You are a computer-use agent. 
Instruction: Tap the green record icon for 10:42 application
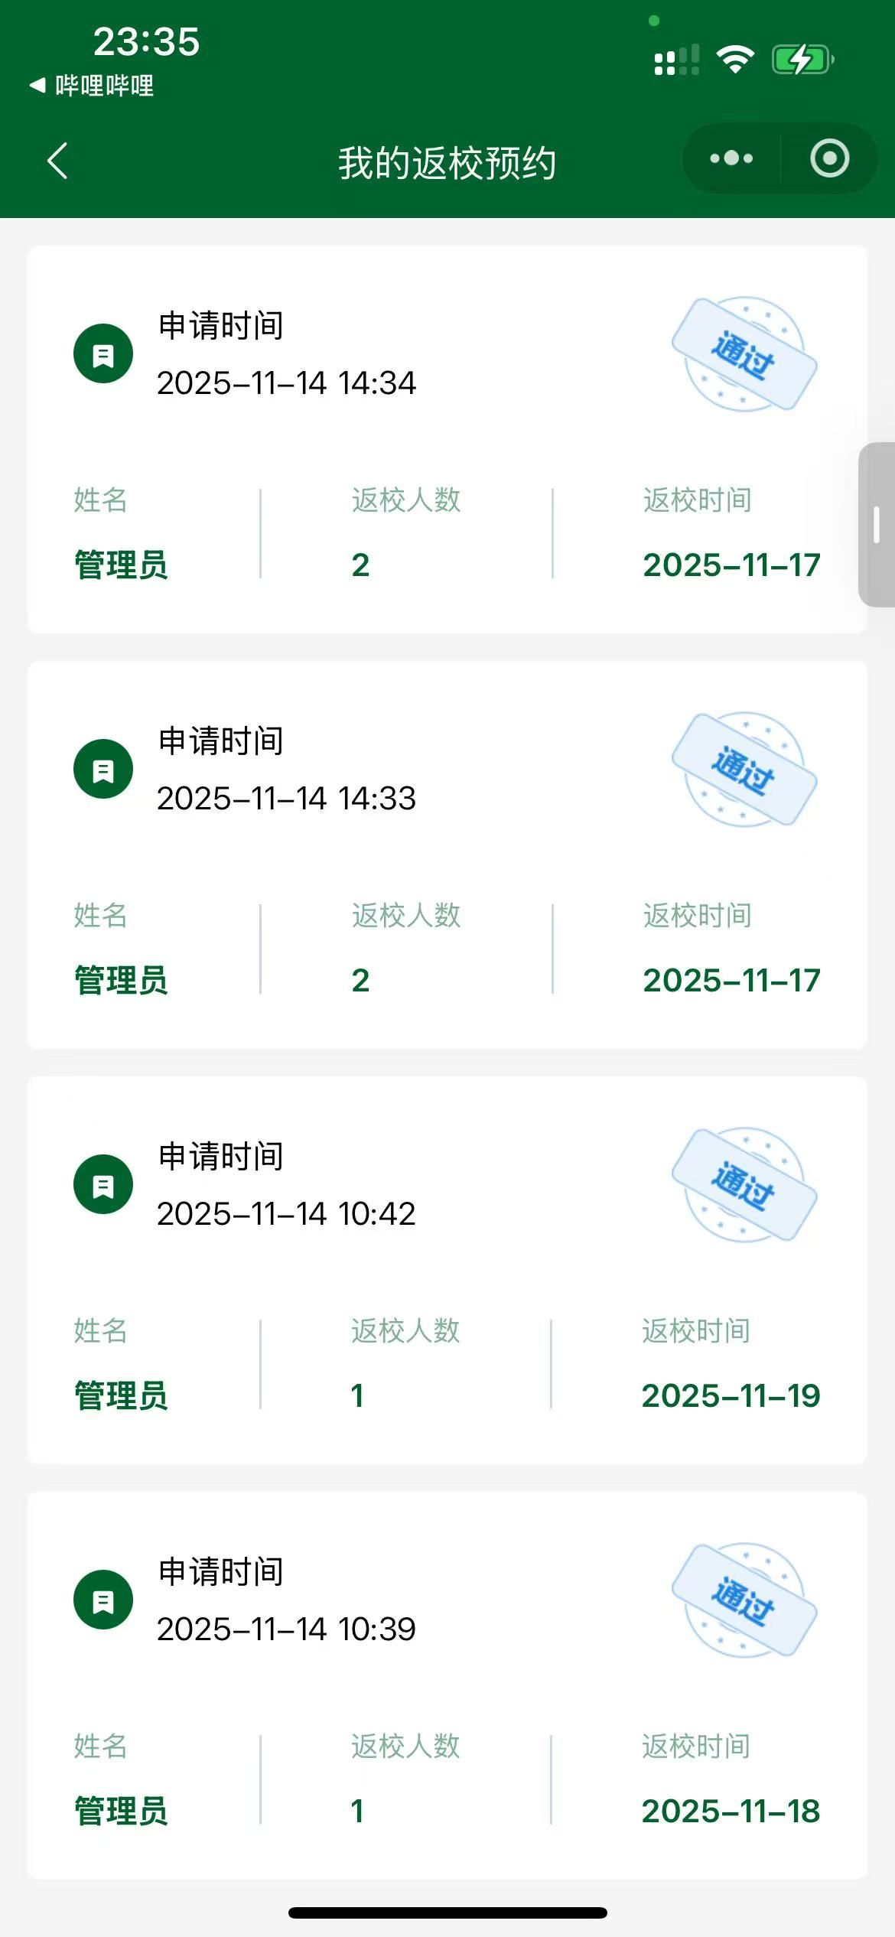click(x=103, y=1184)
